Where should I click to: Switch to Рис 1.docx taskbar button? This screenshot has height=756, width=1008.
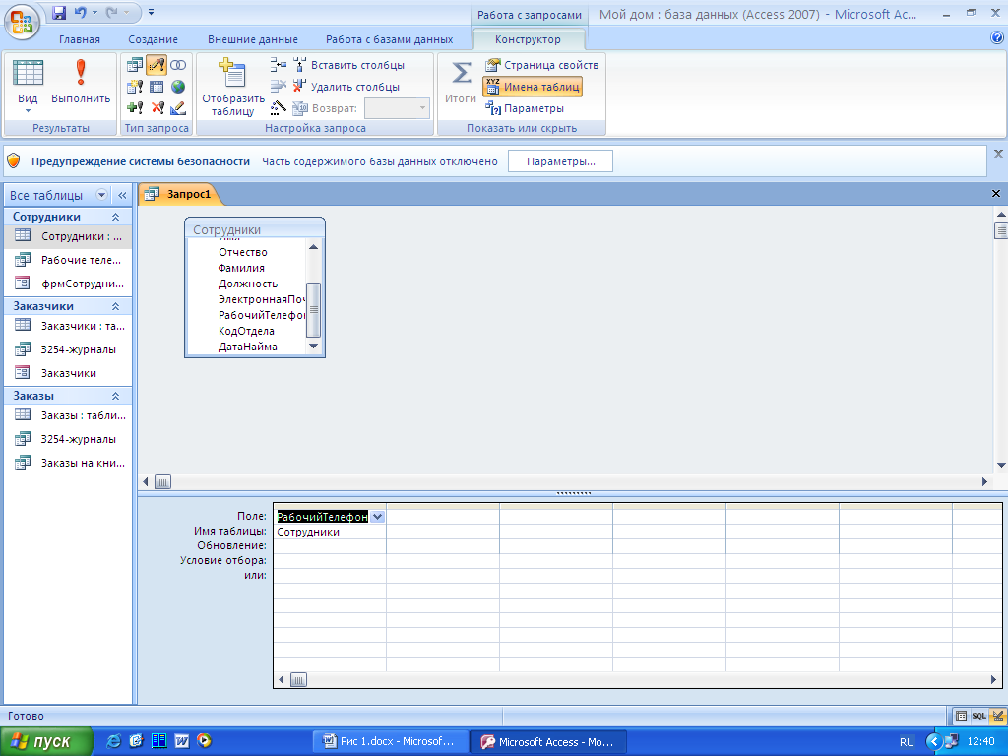click(391, 741)
